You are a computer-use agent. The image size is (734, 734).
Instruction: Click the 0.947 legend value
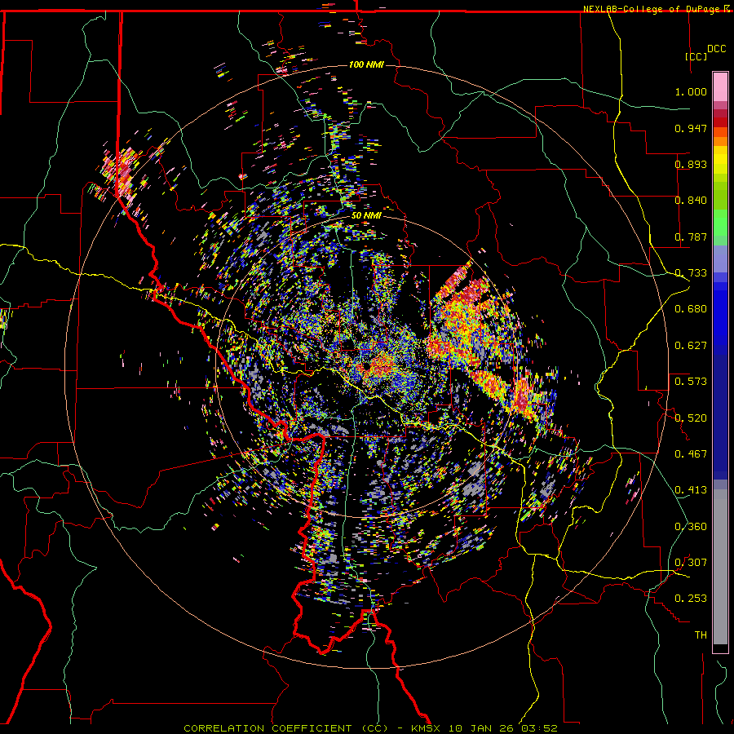coord(691,128)
